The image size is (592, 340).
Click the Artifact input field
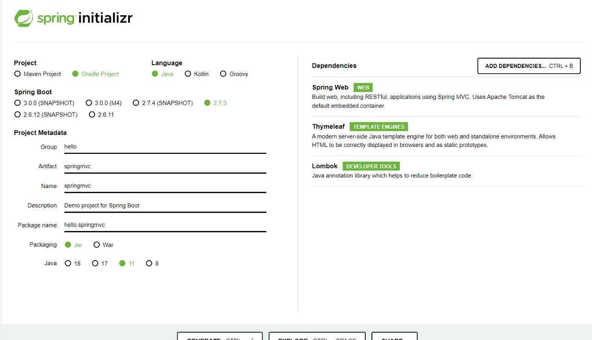[165, 166]
